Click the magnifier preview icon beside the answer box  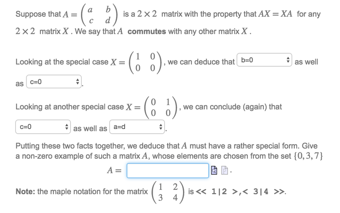[x=214, y=170]
